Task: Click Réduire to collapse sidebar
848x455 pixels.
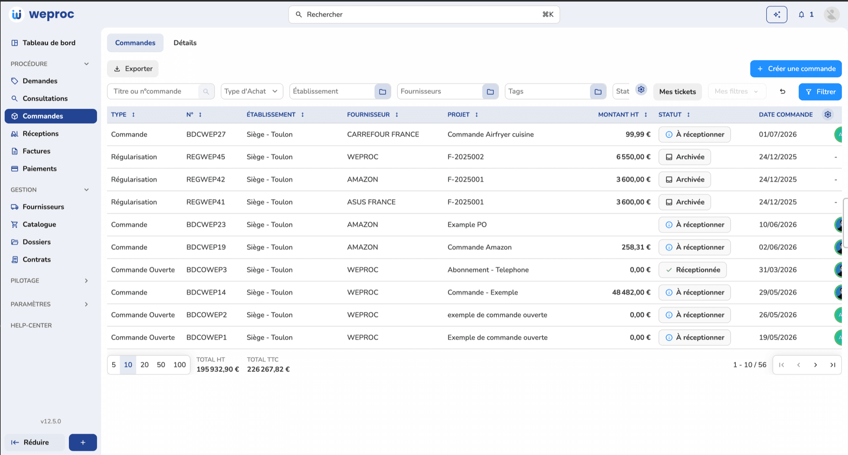Action: click(35, 442)
